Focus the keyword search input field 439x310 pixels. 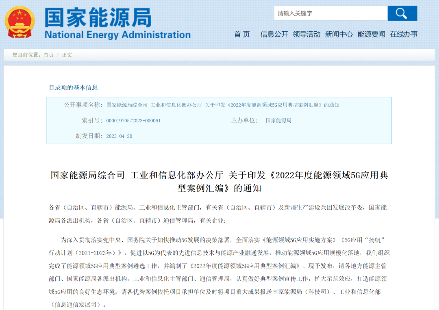(330, 13)
